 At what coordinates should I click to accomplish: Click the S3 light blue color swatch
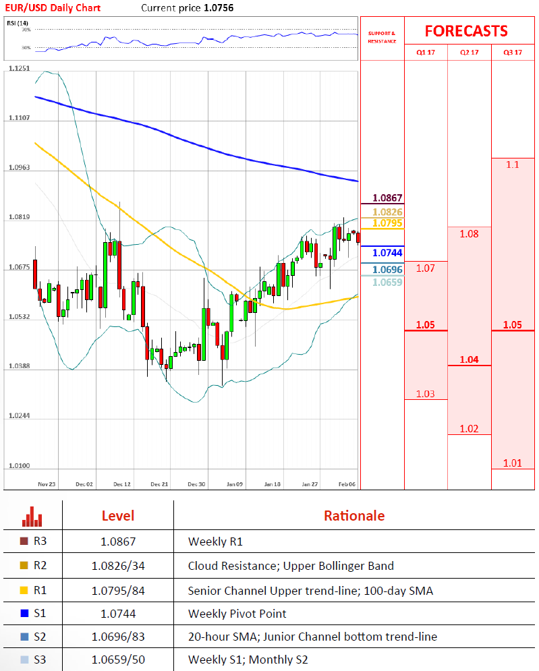click(24, 660)
